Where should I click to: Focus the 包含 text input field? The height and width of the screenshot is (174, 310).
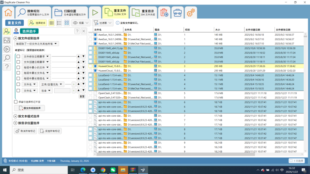62,91
